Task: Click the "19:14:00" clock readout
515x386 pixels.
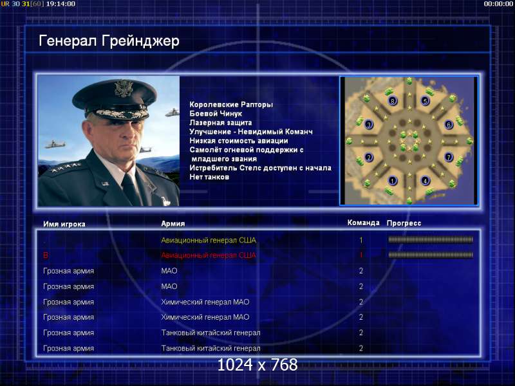Action: click(x=61, y=4)
